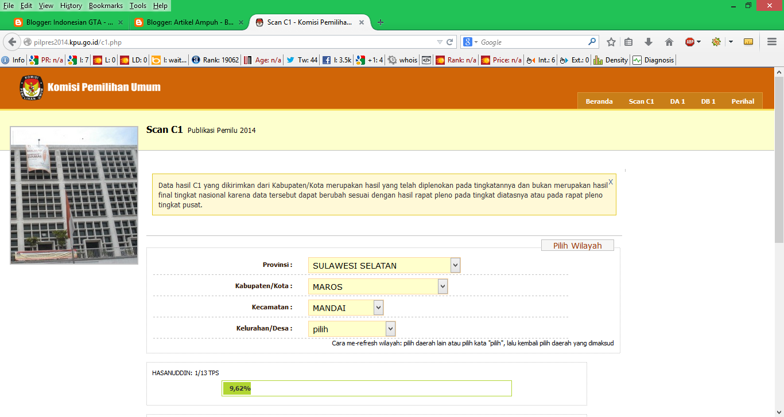
Task: Open the page source code icon
Action: pyautogui.click(x=427, y=60)
